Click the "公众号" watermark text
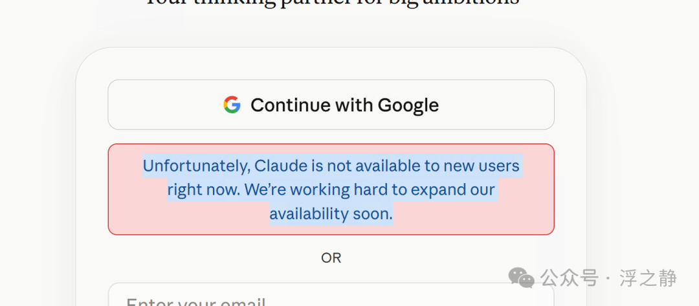 (x=570, y=278)
